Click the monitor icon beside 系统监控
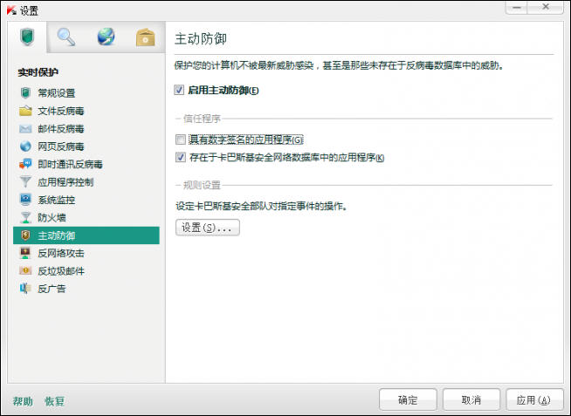The width and height of the screenshot is (571, 416). click(25, 200)
